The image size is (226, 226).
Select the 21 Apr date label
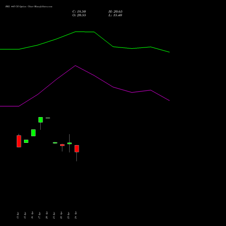point(54,215)
